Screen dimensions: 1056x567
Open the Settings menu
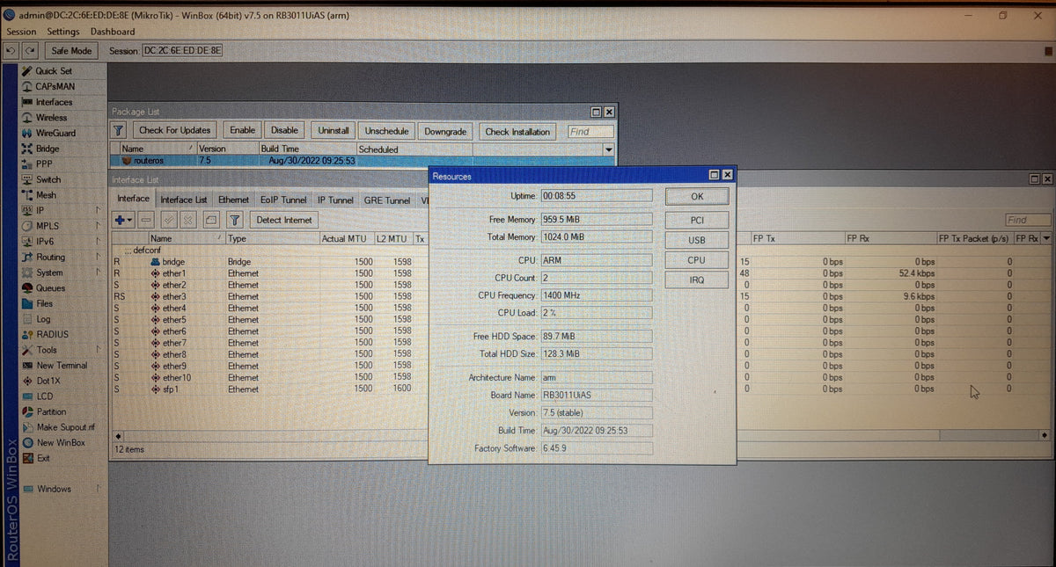point(63,32)
